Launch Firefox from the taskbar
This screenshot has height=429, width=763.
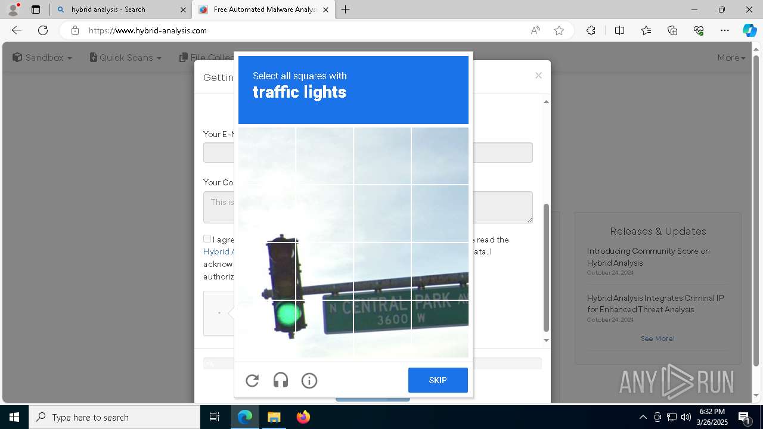pyautogui.click(x=303, y=417)
